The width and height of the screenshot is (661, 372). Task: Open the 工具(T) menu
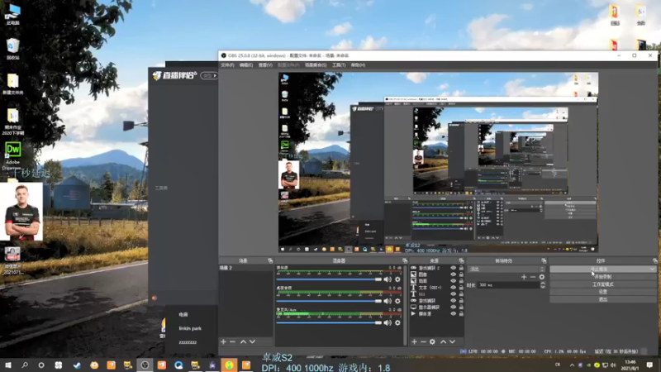(x=339, y=65)
